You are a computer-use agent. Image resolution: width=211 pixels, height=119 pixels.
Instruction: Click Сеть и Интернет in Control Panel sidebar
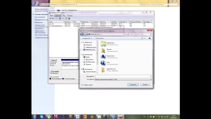tap(40, 17)
